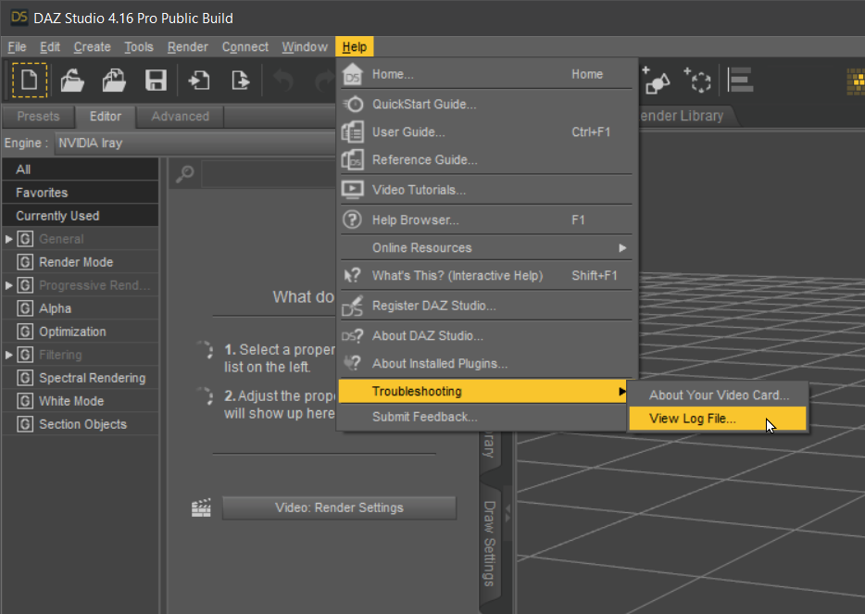The width and height of the screenshot is (865, 614).
Task: Expand the Filtering property group
Action: (x=9, y=355)
